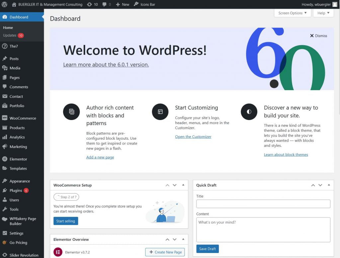The width and height of the screenshot is (340, 258).
Task: Open the Comments icon in sidebar
Action: point(5,87)
